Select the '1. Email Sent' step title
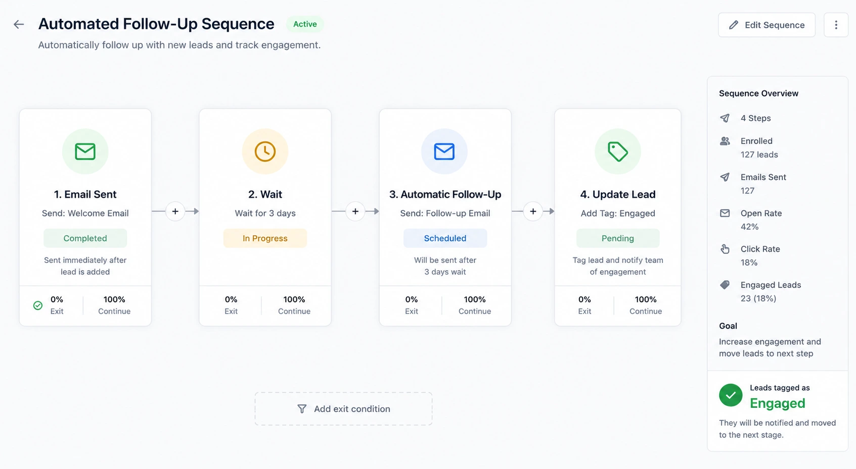This screenshot has height=469, width=856. (x=85, y=194)
